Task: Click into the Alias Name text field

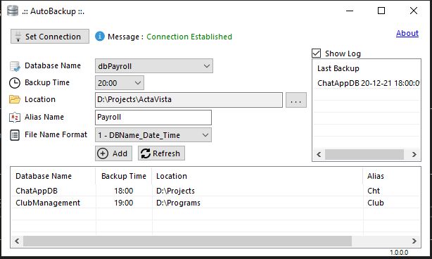Action: (x=153, y=118)
